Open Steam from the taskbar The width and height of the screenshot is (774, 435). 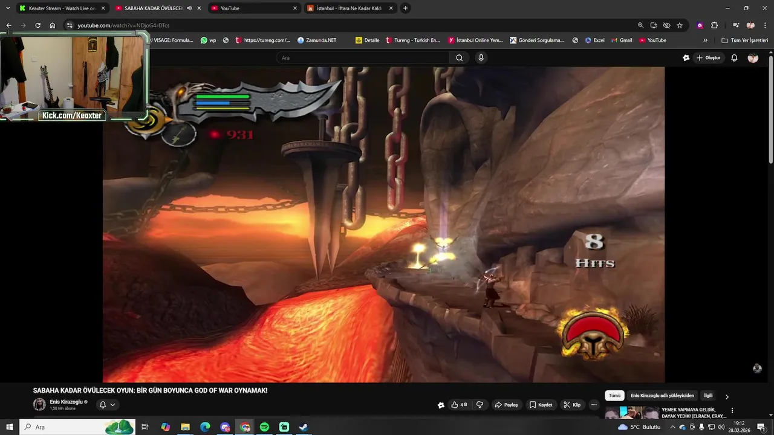[x=304, y=427]
